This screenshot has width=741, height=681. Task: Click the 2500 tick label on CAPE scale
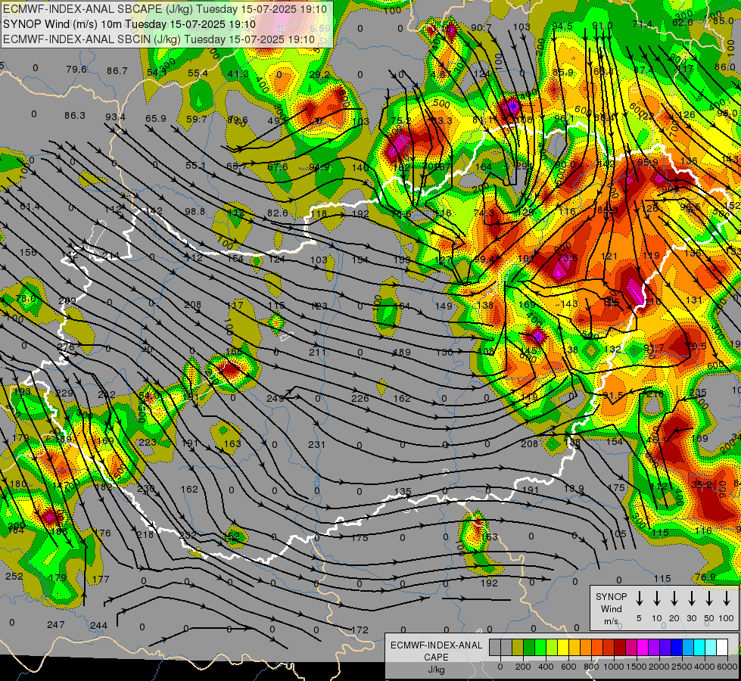click(682, 667)
